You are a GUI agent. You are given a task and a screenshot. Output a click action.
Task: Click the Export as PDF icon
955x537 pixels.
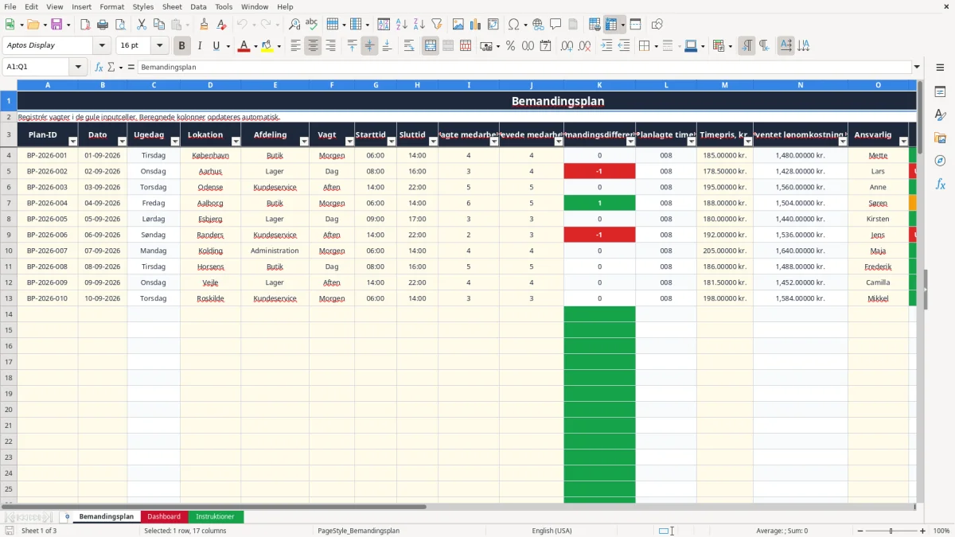point(85,25)
